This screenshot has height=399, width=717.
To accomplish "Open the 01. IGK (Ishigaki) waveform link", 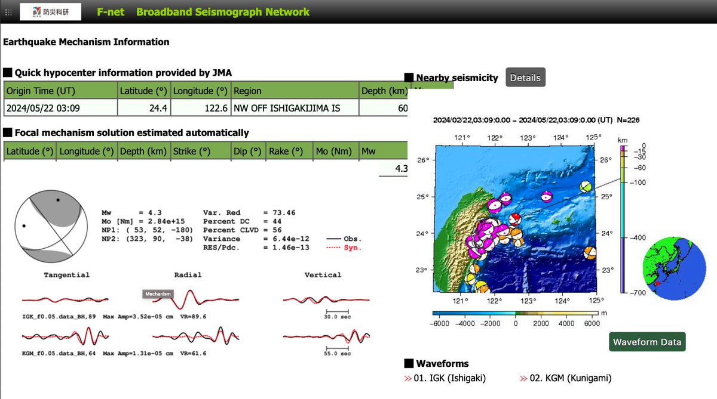I will click(451, 378).
